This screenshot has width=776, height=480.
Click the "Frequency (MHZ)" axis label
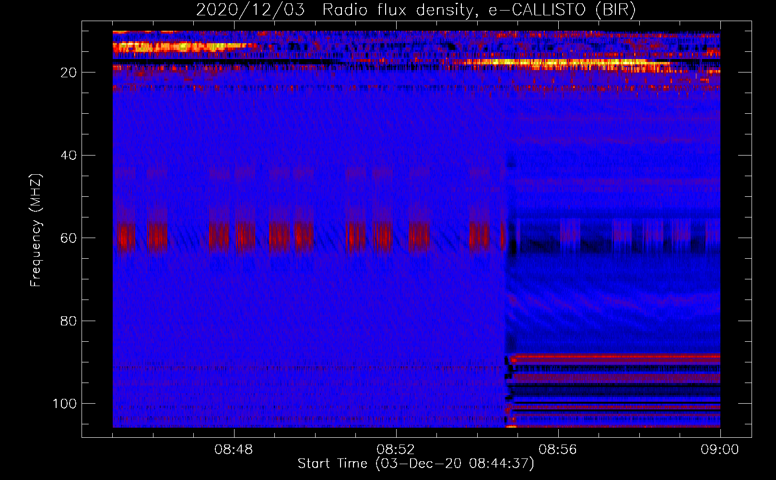[x=36, y=230]
